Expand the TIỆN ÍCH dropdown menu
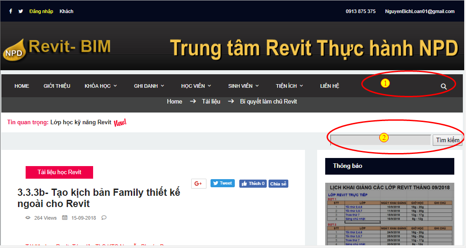This screenshot has height=248, width=466. [290, 86]
